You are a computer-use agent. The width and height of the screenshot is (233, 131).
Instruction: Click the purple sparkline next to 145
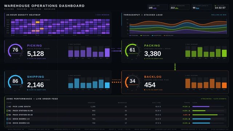coord(155,8)
